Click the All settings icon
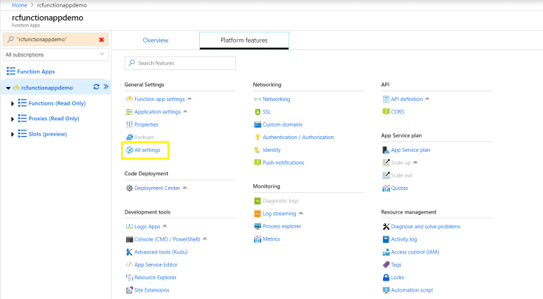 coord(130,150)
